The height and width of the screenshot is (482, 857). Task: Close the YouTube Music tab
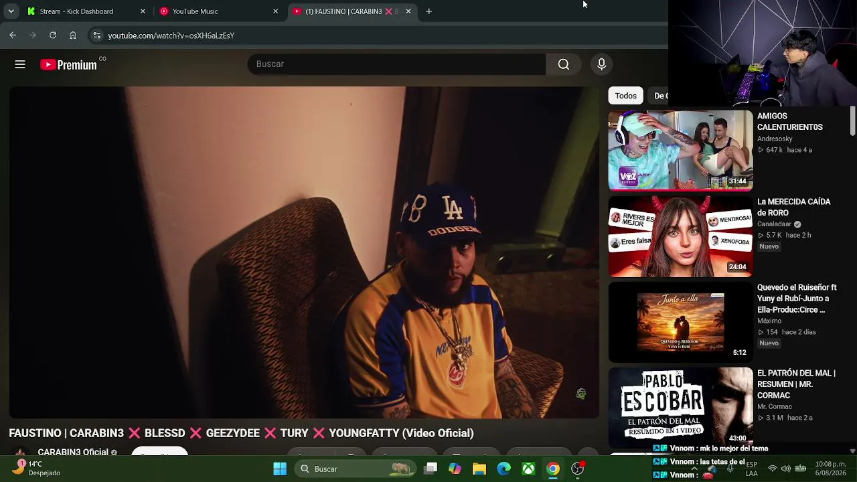[275, 11]
